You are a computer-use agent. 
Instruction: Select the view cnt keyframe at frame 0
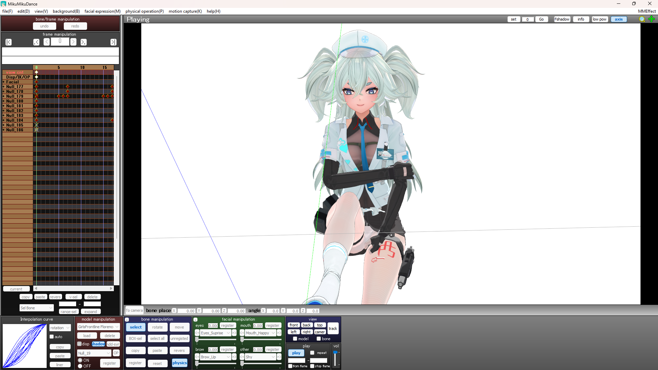click(x=36, y=72)
